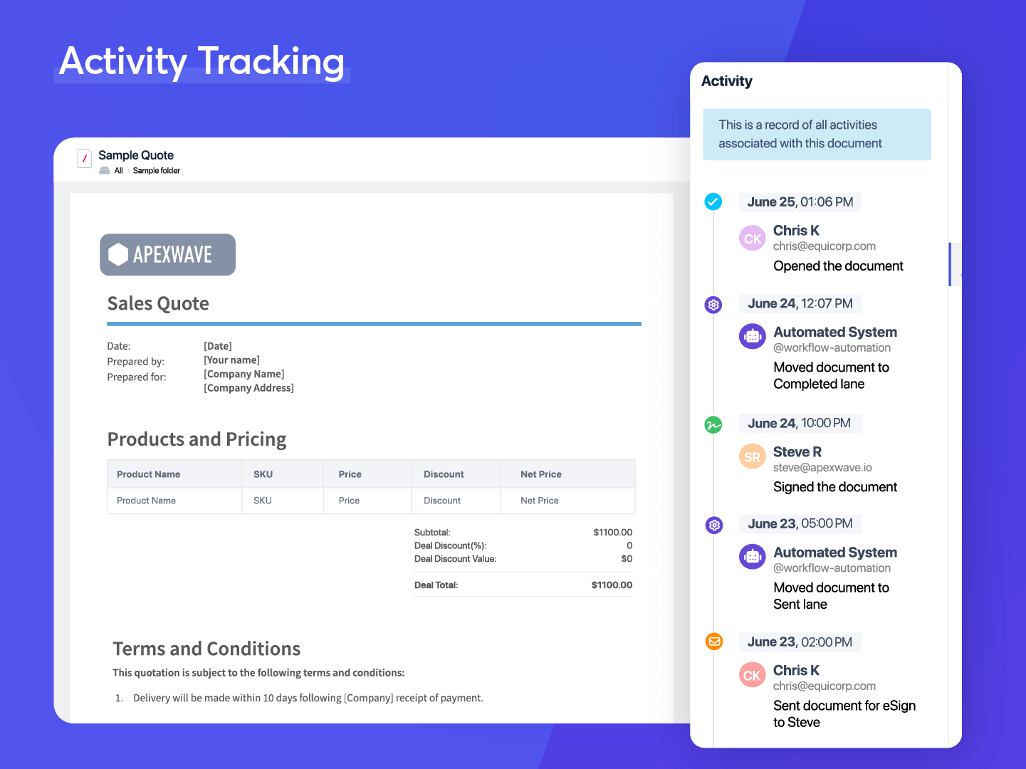Screen dimensions: 1026x769
Task: Click the APEXWAVE company logo
Action: 167,254
